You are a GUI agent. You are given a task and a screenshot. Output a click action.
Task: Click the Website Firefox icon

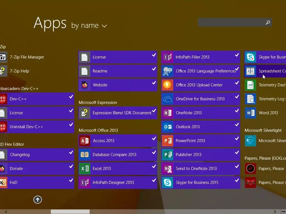tap(84, 85)
